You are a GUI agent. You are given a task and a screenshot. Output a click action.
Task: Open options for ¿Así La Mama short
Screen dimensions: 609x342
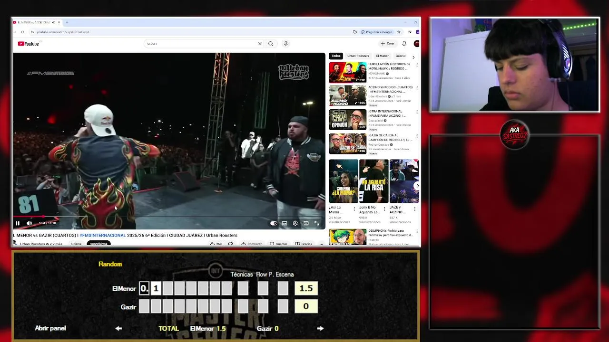tap(354, 209)
